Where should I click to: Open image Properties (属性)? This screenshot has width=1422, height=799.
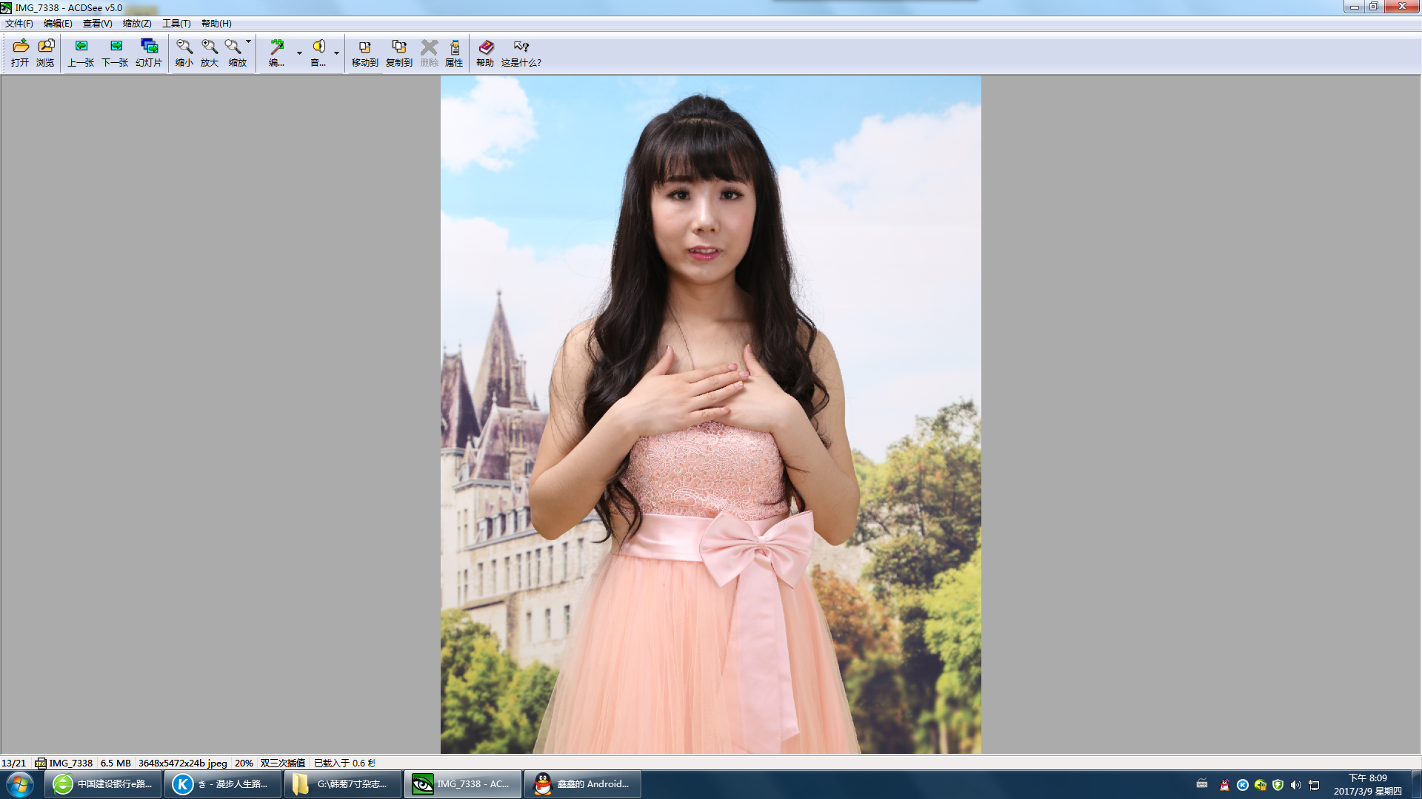pyautogui.click(x=454, y=53)
